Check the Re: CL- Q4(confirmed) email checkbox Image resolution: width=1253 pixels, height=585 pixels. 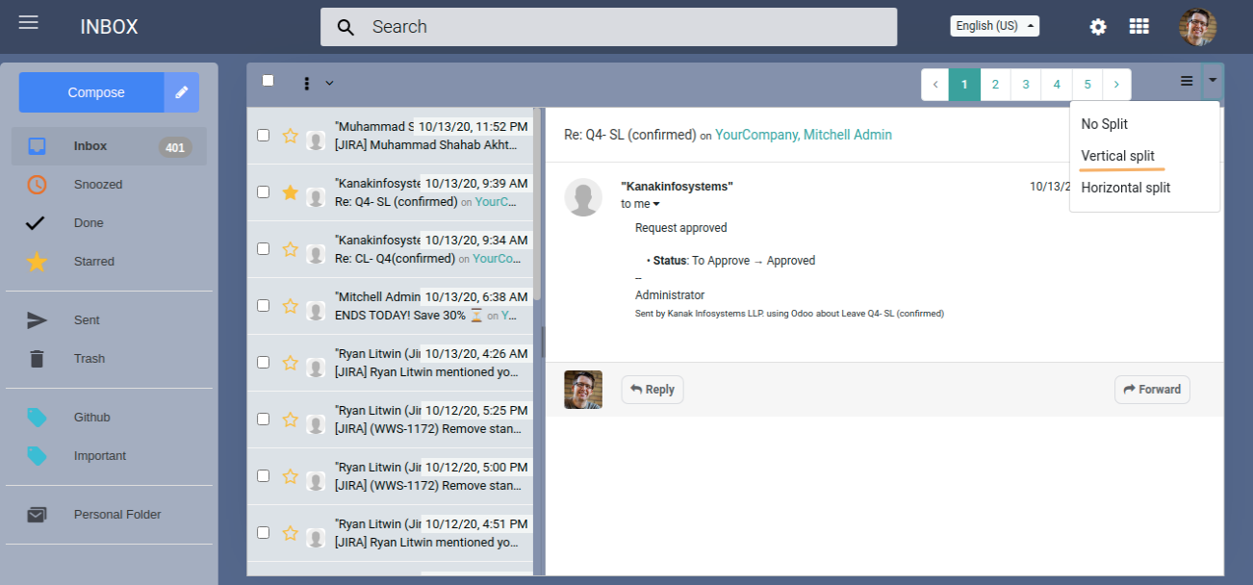263,248
